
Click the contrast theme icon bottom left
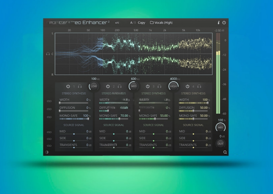point(47,152)
